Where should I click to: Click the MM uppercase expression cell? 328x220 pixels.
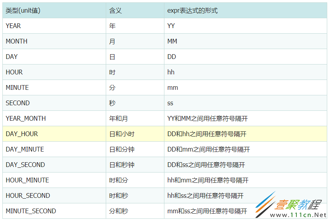246,41
